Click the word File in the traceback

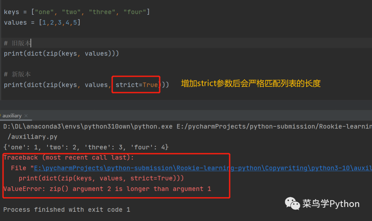19,168
